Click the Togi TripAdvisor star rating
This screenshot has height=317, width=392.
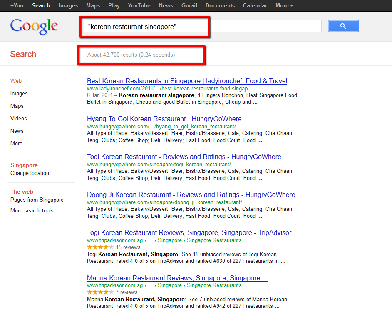click(x=100, y=247)
